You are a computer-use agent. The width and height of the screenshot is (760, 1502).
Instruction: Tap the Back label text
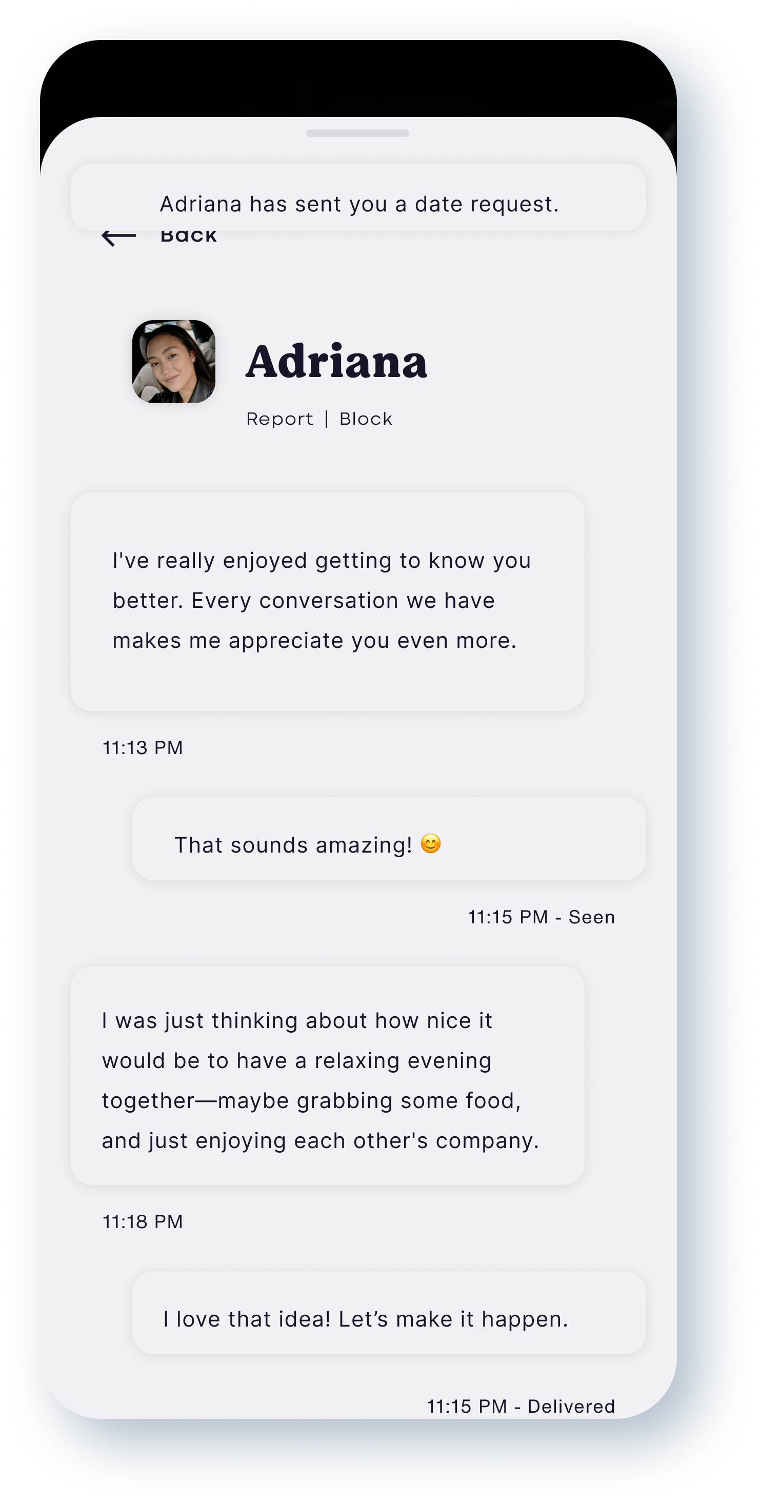188,238
